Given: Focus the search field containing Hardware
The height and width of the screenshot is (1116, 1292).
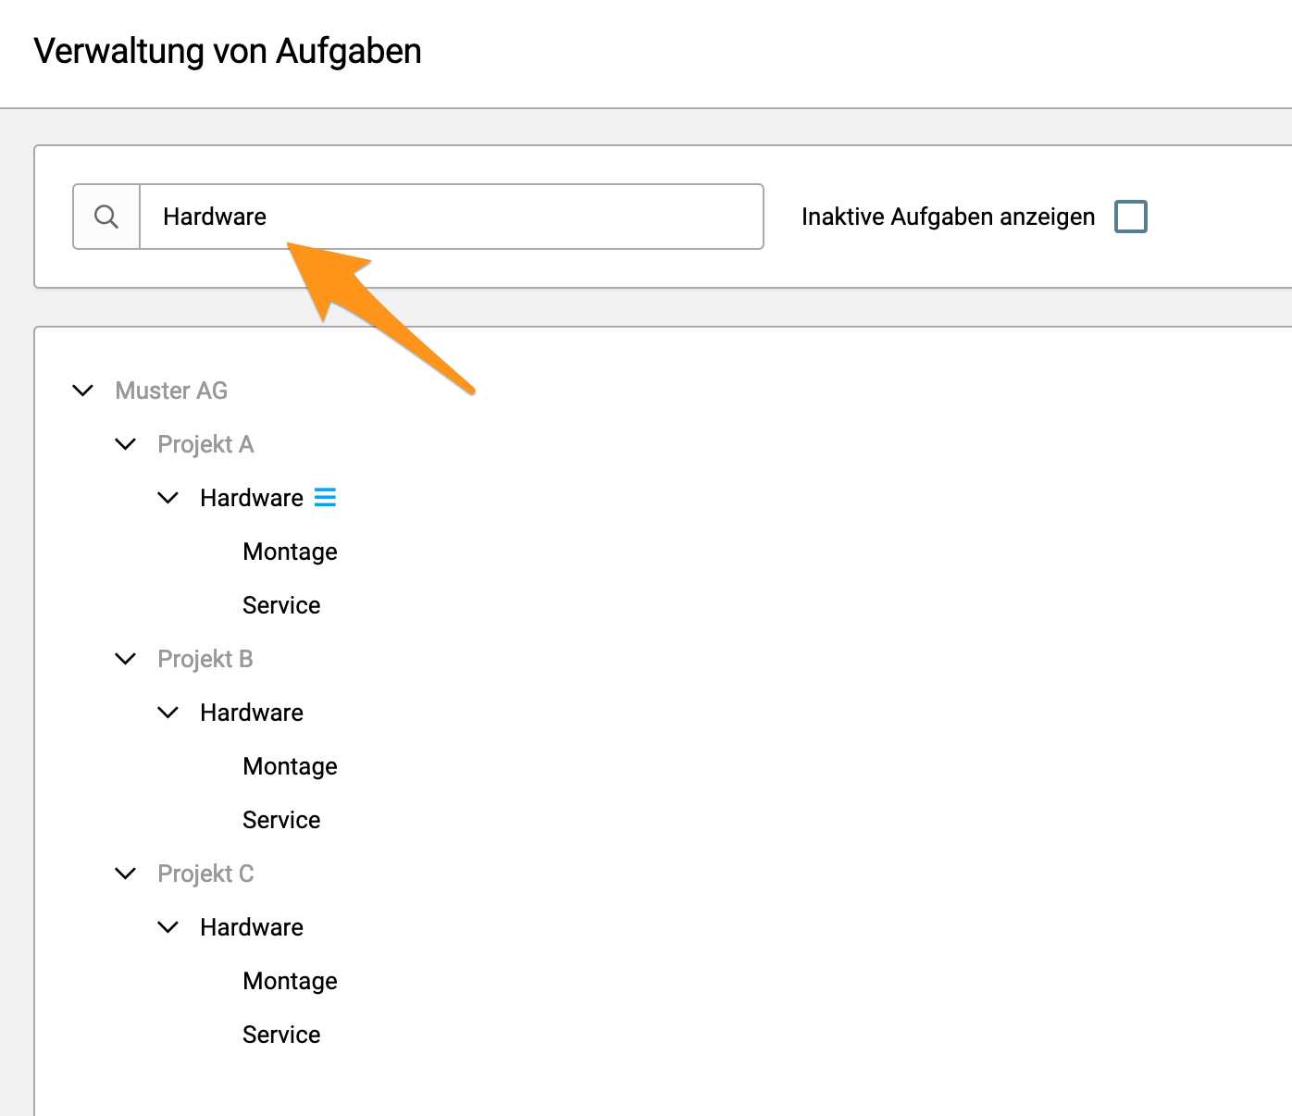Looking at the screenshot, I should point(452,217).
